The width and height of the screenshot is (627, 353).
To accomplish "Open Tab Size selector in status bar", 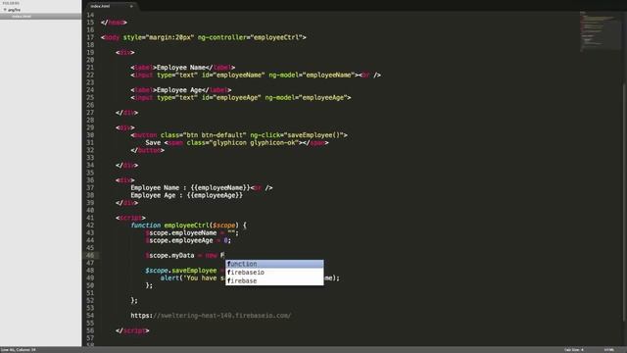I will coord(573,350).
